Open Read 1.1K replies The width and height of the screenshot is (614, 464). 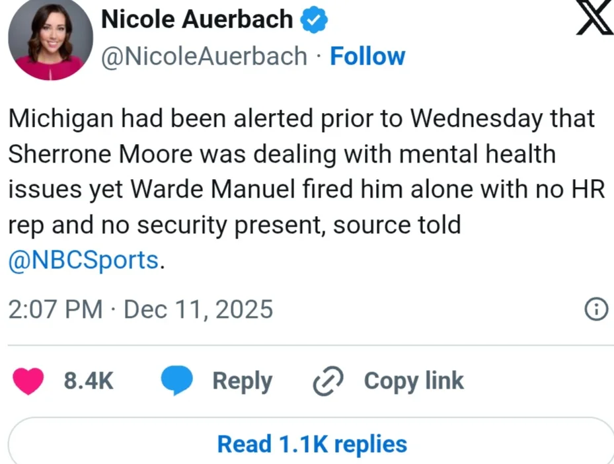(312, 444)
